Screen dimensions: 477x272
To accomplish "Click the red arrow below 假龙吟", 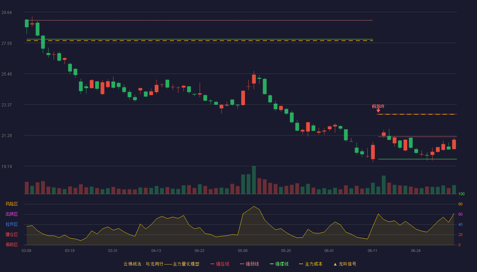I will point(378,111).
